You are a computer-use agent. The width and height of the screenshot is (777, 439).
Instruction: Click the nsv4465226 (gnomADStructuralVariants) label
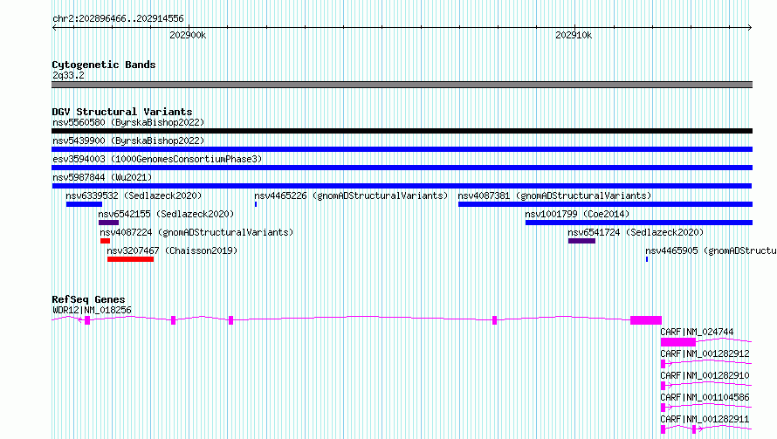[x=351, y=195]
